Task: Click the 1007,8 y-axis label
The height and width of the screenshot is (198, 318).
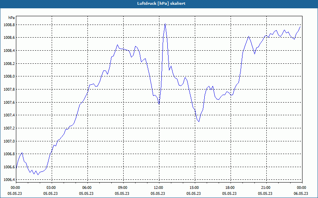Action: (9, 89)
